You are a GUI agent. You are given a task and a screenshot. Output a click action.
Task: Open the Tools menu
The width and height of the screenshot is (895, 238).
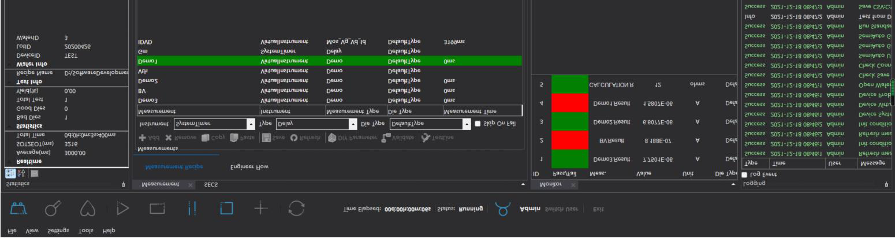[x=85, y=231]
